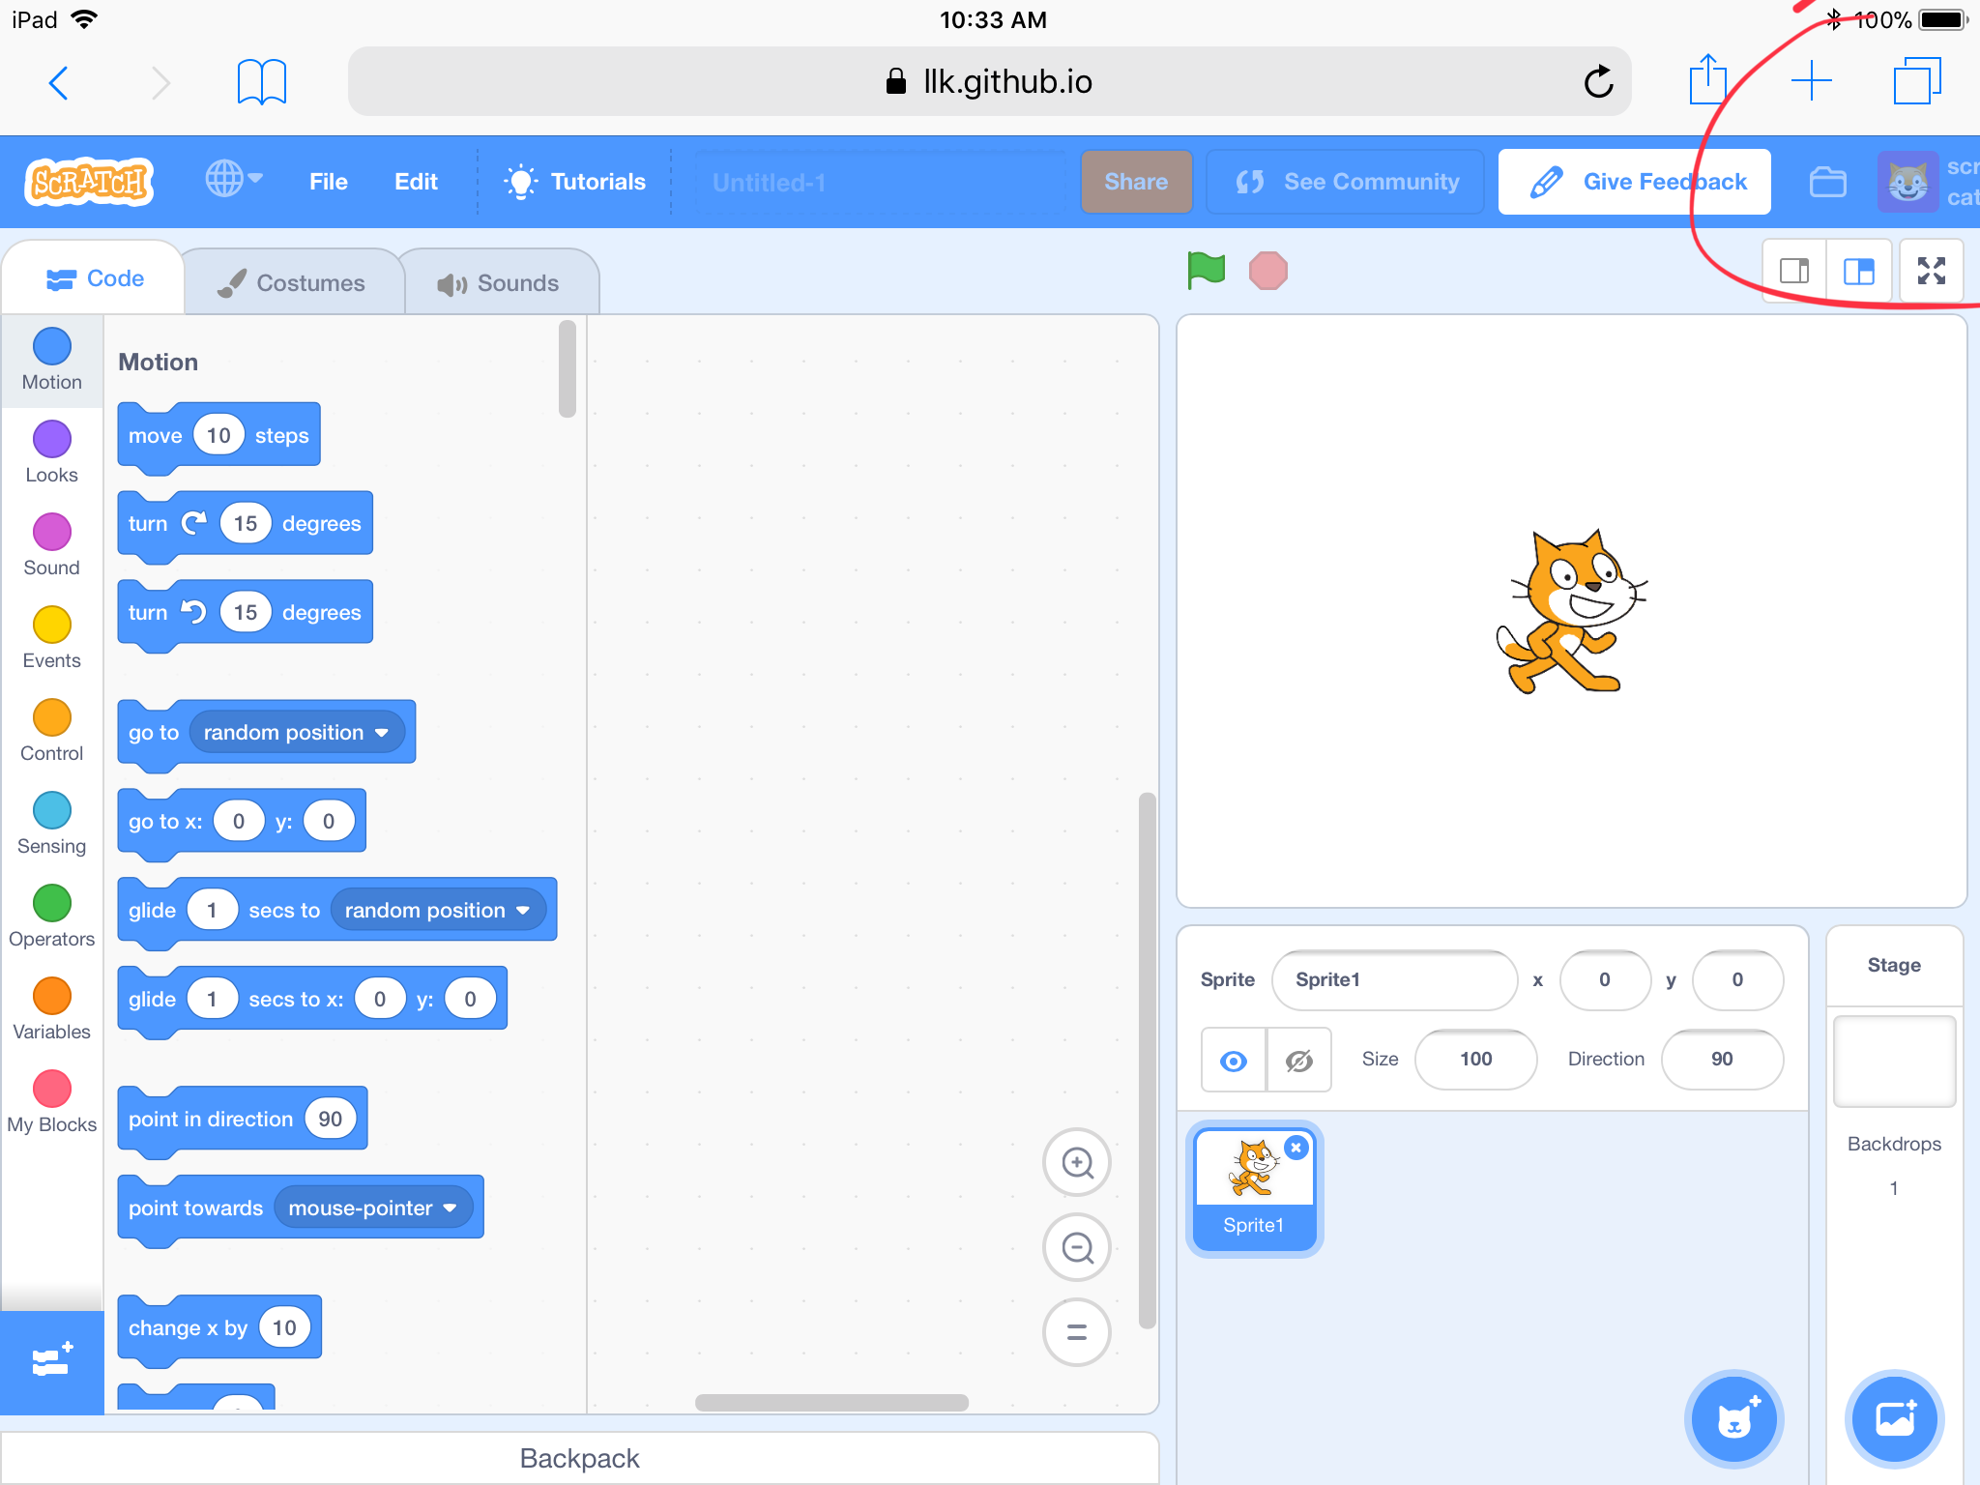This screenshot has height=1485, width=1980.
Task: Click the green flag to start
Action: click(1207, 272)
